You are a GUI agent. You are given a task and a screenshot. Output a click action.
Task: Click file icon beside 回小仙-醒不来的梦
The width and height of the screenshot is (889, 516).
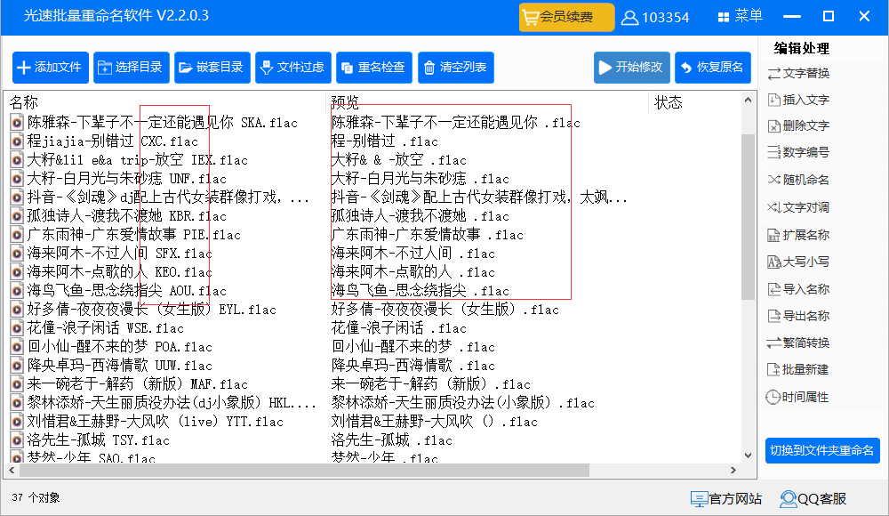[x=17, y=347]
